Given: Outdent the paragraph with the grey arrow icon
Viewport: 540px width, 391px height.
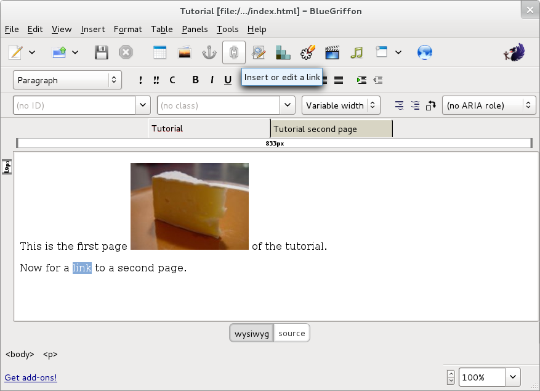Looking at the screenshot, I should click(378, 80).
